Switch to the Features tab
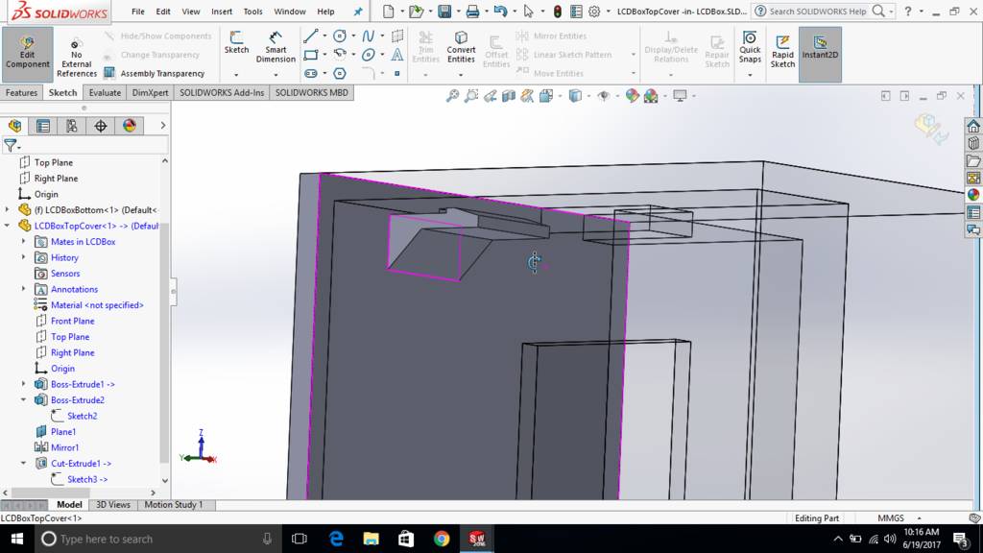 (x=21, y=93)
